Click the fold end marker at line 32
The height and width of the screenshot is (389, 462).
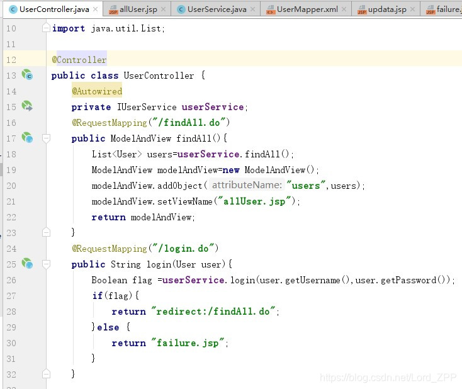click(x=46, y=374)
